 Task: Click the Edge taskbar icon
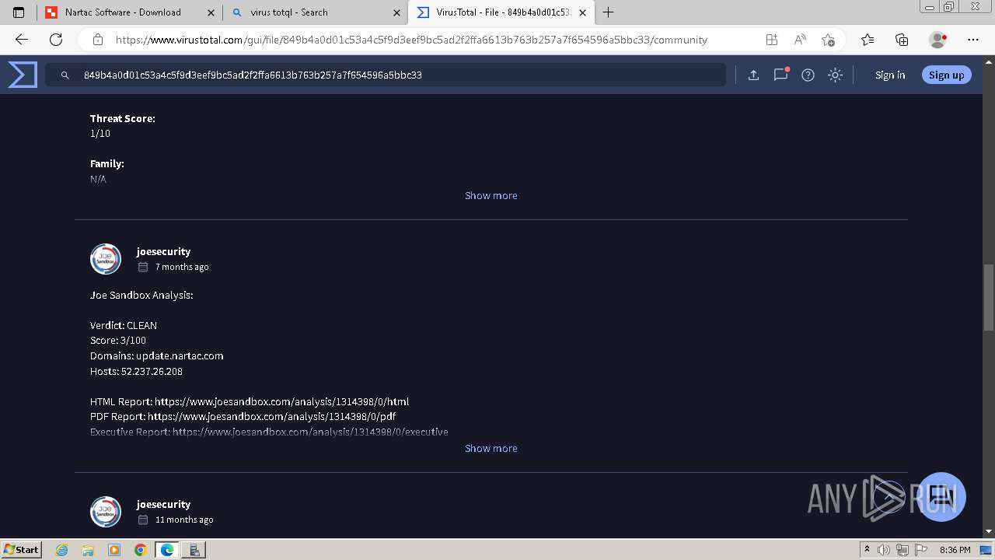pos(167,550)
